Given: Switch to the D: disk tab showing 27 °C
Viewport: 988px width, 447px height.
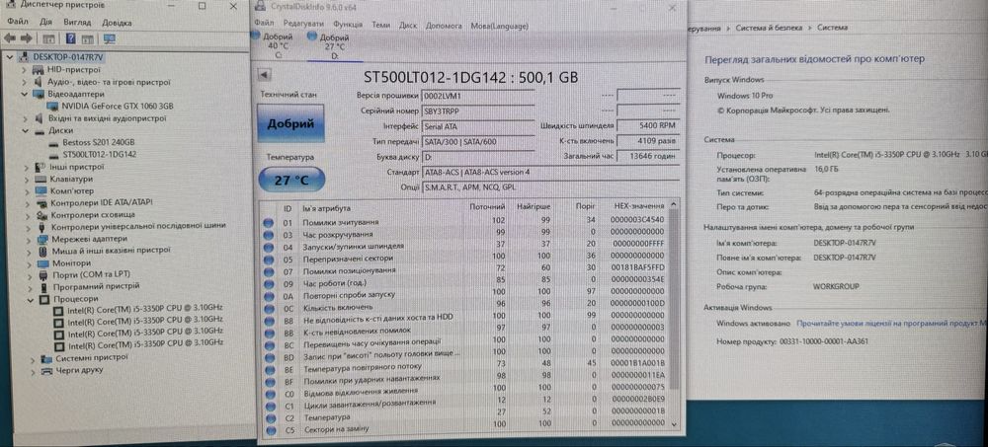Looking at the screenshot, I should click(333, 46).
